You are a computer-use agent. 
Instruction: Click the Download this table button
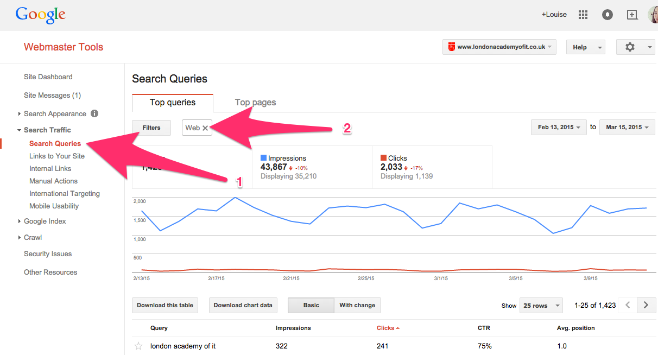[x=164, y=305]
